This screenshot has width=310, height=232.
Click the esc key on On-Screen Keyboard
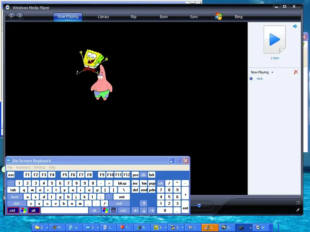pyautogui.click(x=11, y=175)
